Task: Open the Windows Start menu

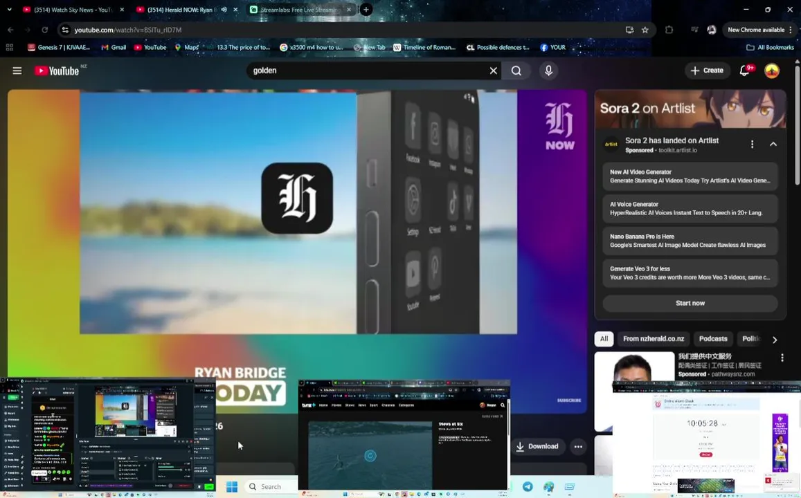Action: pos(231,486)
